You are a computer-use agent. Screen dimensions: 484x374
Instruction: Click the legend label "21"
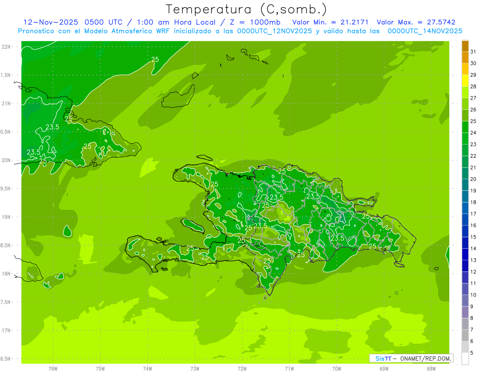(x=473, y=167)
